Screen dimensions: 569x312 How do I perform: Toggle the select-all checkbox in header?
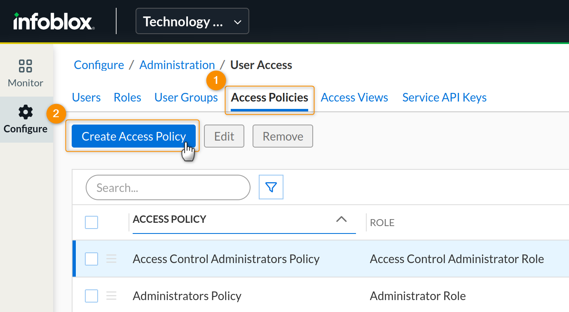click(91, 222)
